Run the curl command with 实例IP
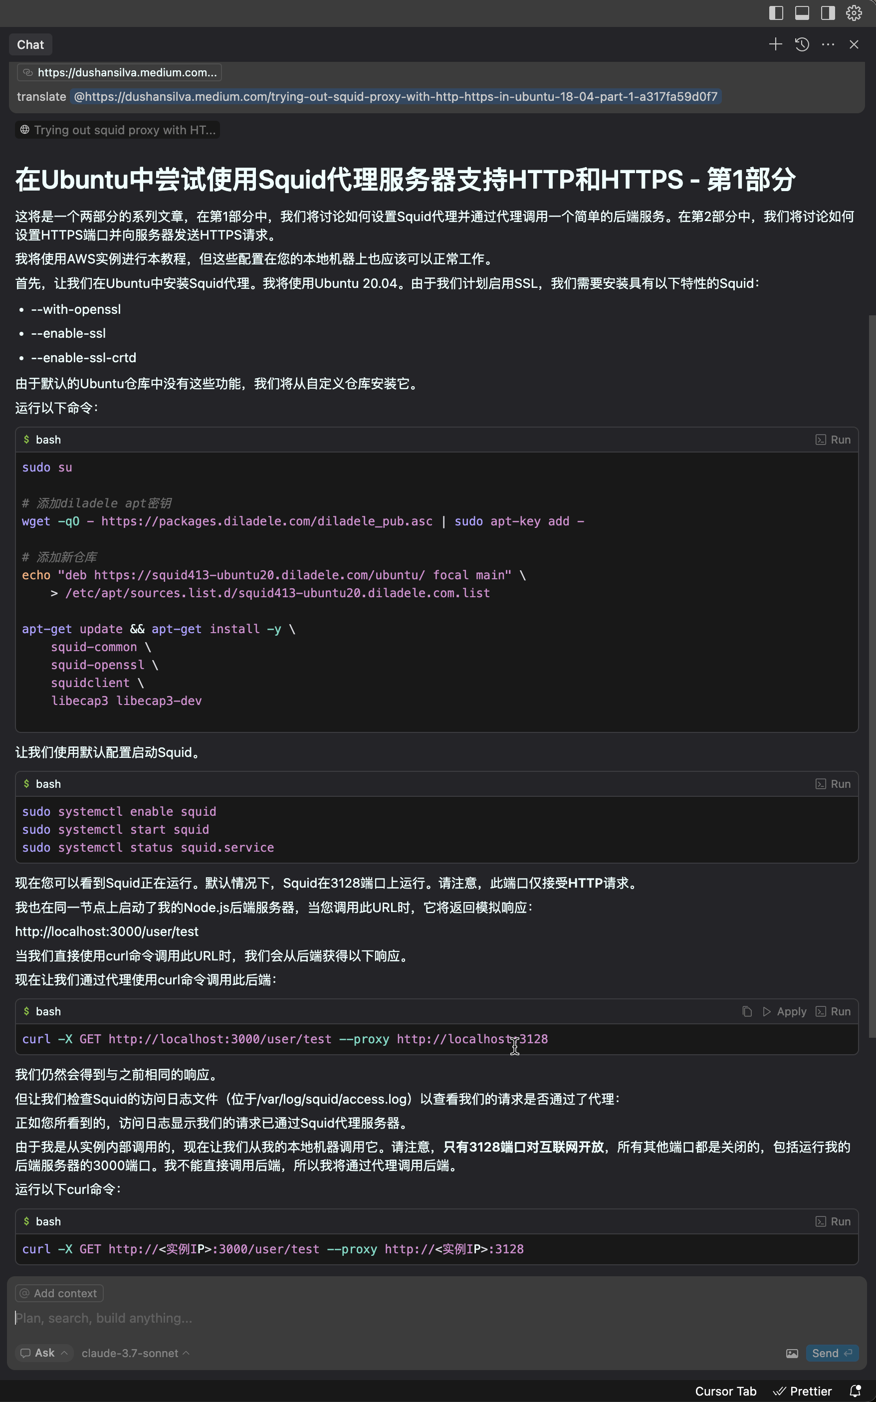Viewport: 876px width, 1402px height. click(x=833, y=1221)
